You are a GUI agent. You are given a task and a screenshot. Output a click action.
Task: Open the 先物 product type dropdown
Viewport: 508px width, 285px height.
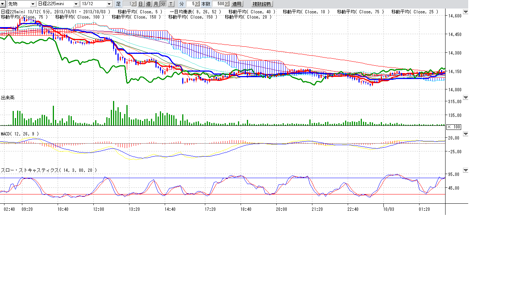33,4
